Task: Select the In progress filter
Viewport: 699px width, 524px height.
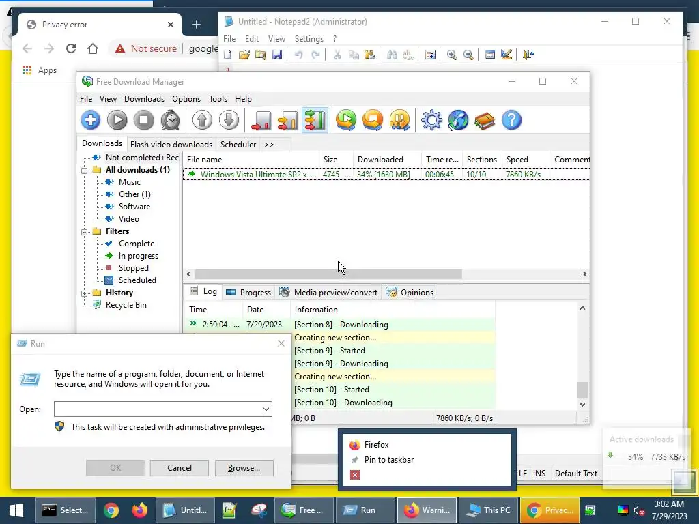Action: [138, 257]
